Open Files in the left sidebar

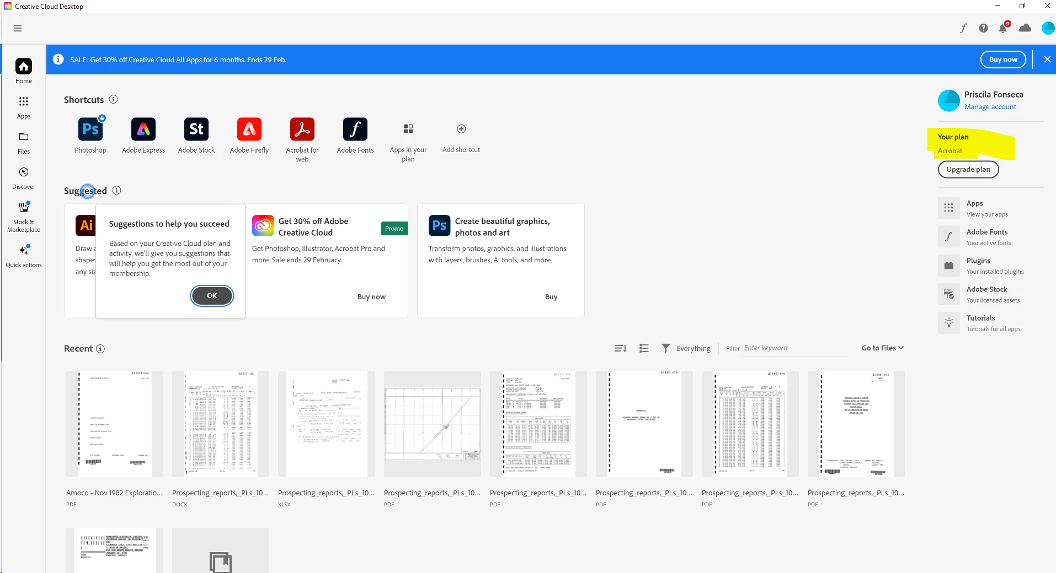point(24,142)
